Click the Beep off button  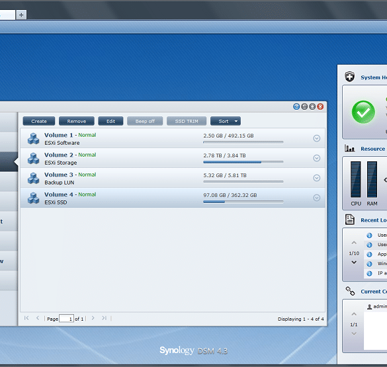145,121
